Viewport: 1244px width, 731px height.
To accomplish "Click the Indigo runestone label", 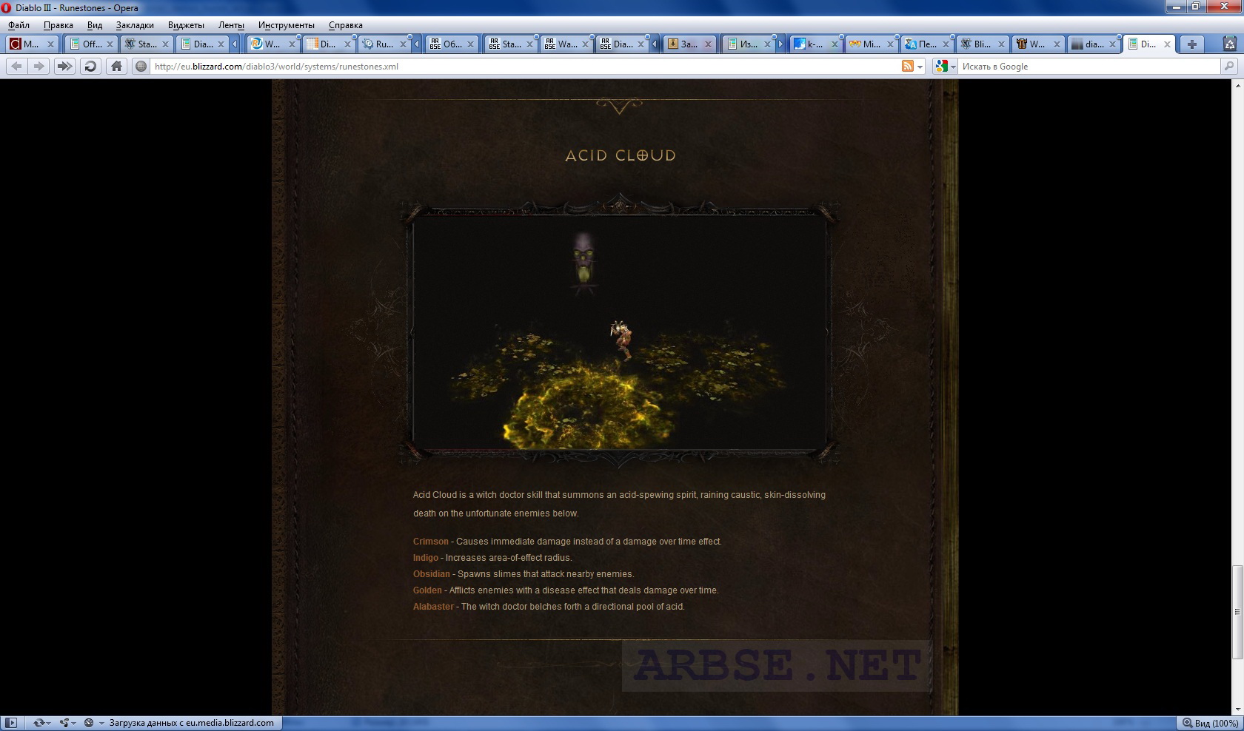I will coord(426,558).
